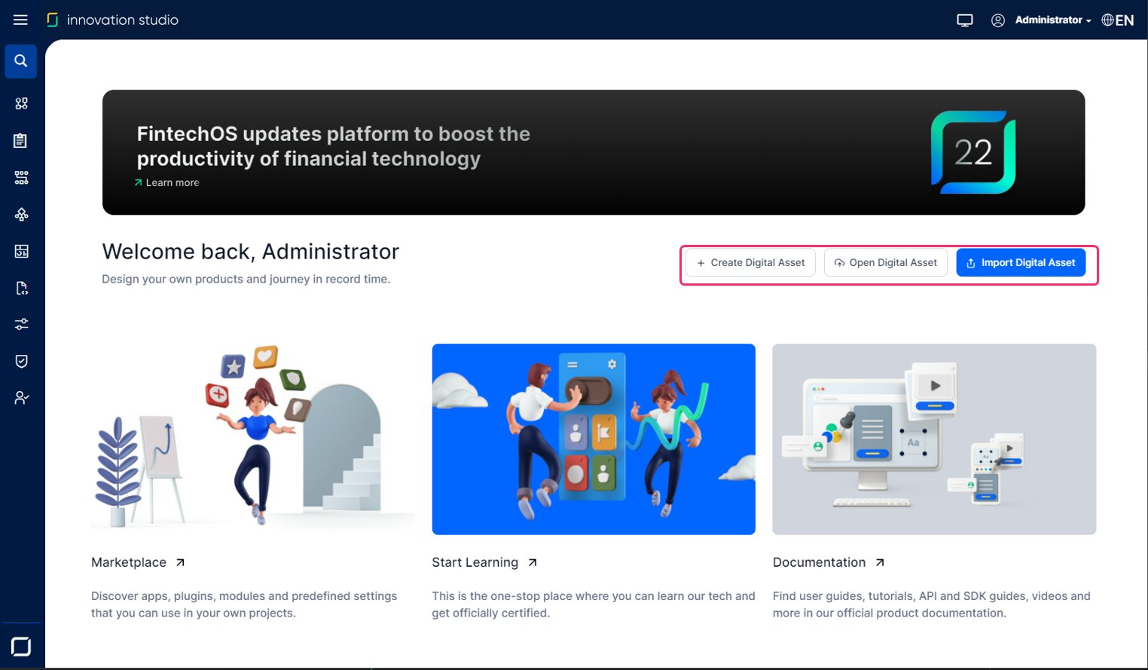Click the shield checkmark sidebar icon

pyautogui.click(x=21, y=361)
